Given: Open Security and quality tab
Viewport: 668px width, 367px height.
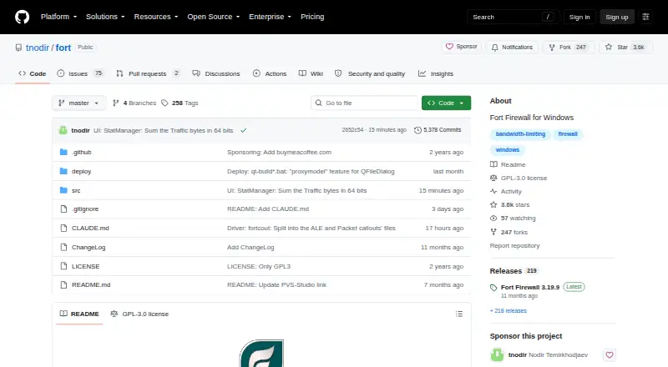Looking at the screenshot, I should point(370,73).
